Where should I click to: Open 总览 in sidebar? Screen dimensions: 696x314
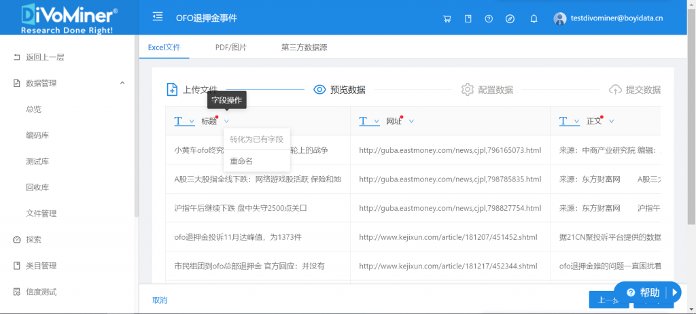coord(34,109)
